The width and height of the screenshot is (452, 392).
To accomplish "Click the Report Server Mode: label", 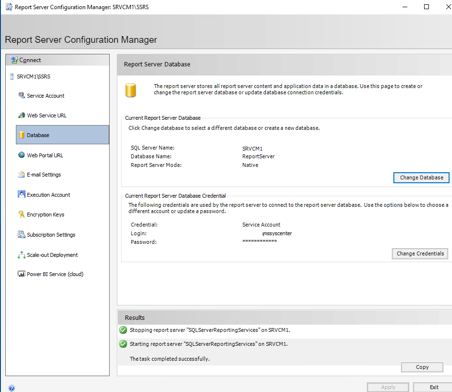I will (156, 165).
